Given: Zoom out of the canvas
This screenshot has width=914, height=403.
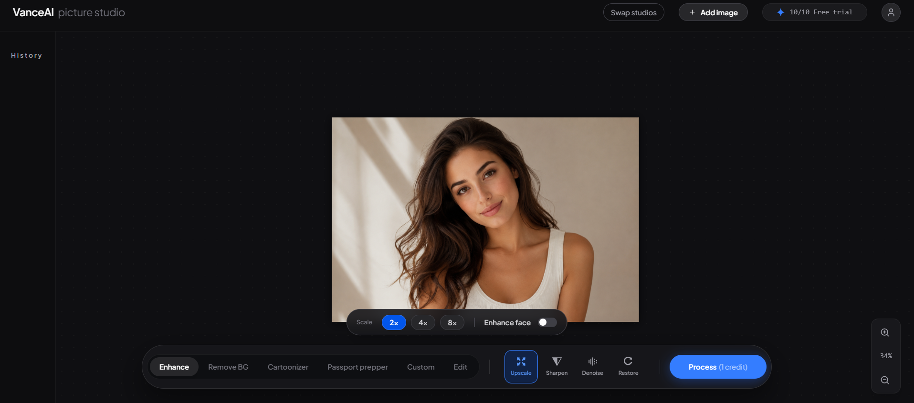Looking at the screenshot, I should (885, 380).
